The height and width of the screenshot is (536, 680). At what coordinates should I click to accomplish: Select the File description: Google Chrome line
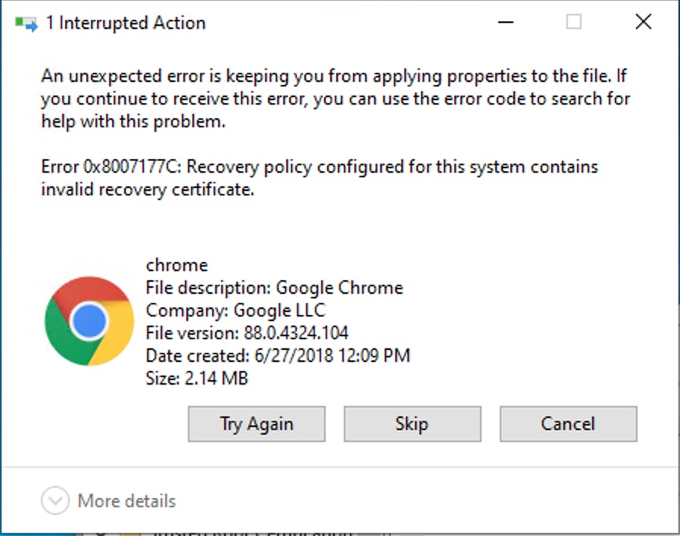pyautogui.click(x=275, y=288)
